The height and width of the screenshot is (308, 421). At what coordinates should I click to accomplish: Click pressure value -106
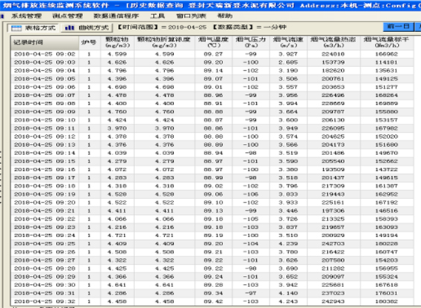251,194
